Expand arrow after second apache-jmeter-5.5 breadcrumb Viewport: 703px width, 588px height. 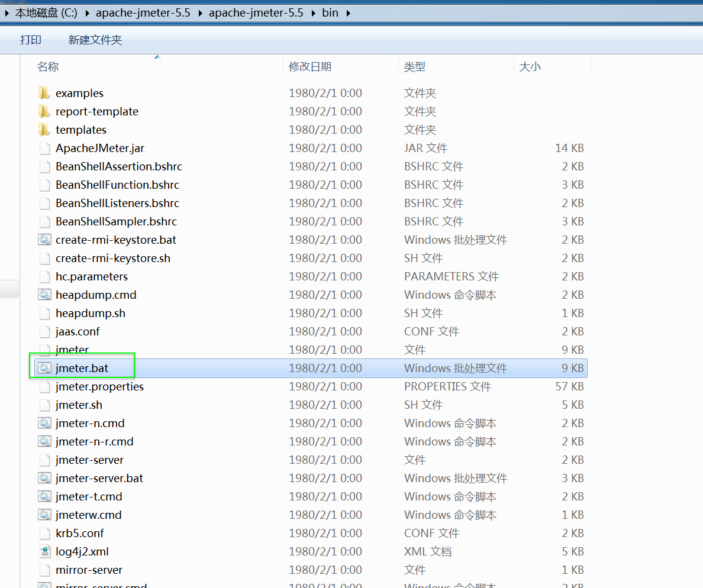(x=313, y=13)
